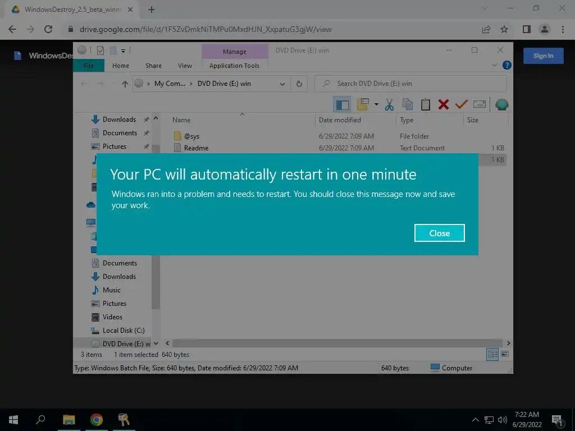
Task: Click the Up directory arrow
Action: pos(125,84)
